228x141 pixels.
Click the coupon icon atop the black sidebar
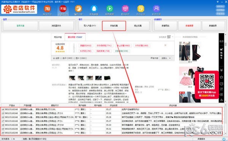tap(222, 41)
